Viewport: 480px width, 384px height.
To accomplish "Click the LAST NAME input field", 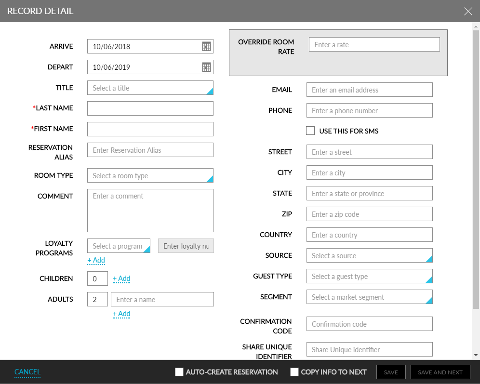I will tap(150, 108).
